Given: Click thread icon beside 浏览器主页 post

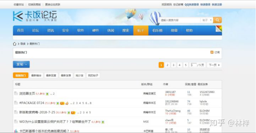Looking at the screenshot, I should coord(16,93).
